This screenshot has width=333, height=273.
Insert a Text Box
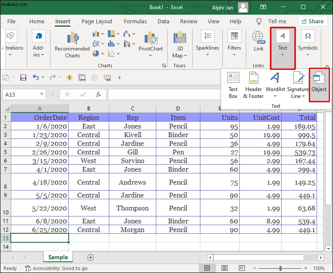tap(233, 85)
